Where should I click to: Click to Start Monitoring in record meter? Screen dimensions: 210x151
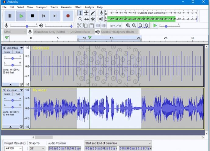point(152,13)
